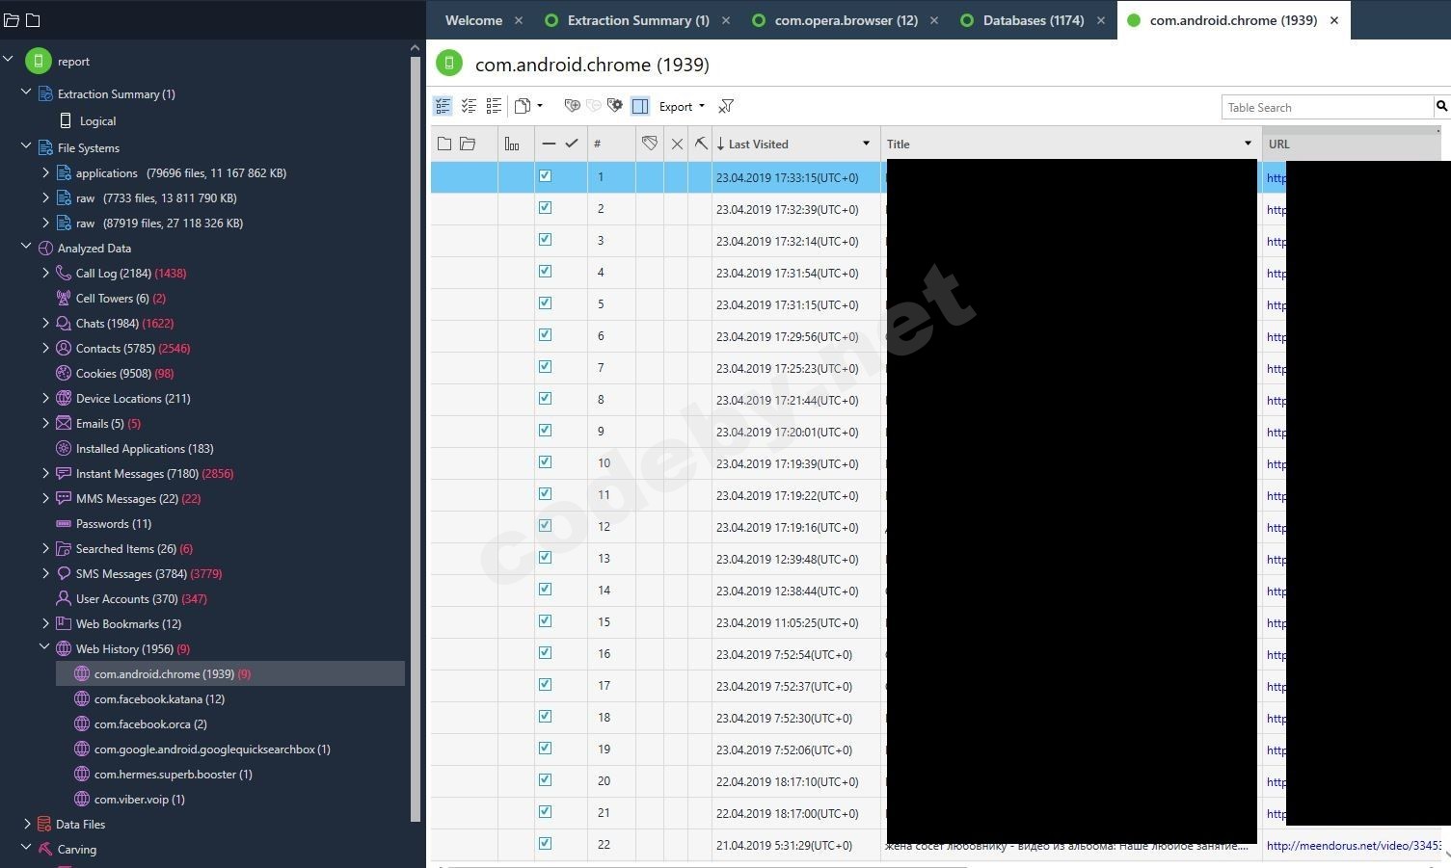
Task: Click the Export button
Action: (x=675, y=106)
